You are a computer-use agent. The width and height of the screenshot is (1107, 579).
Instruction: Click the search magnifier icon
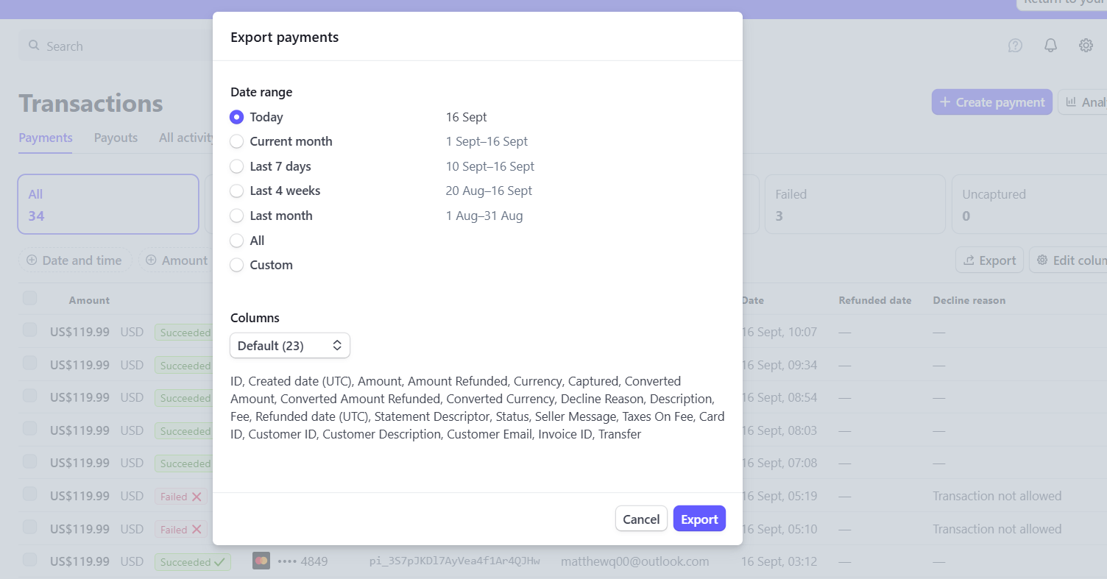pyautogui.click(x=34, y=46)
